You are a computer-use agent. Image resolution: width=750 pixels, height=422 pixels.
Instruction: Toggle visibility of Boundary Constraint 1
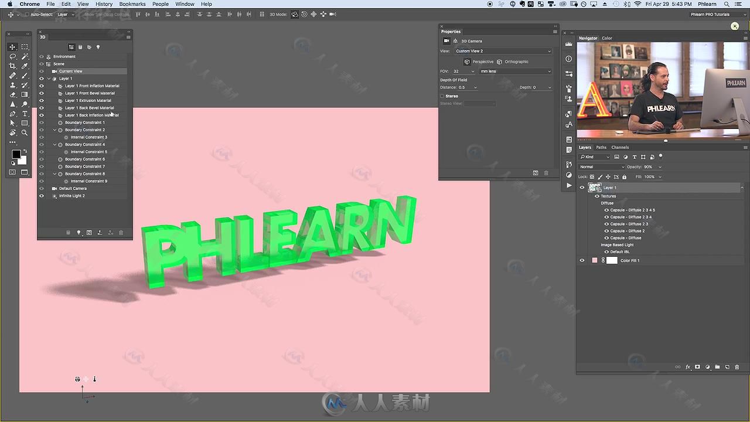(x=42, y=122)
